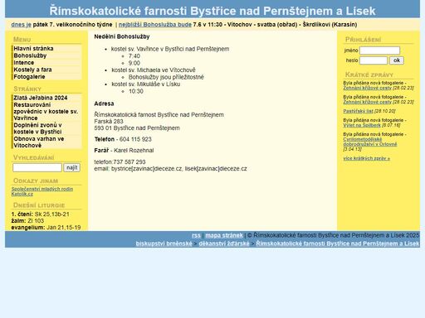
Task: Click the žalm Zl 103 text
Action: 27,221
